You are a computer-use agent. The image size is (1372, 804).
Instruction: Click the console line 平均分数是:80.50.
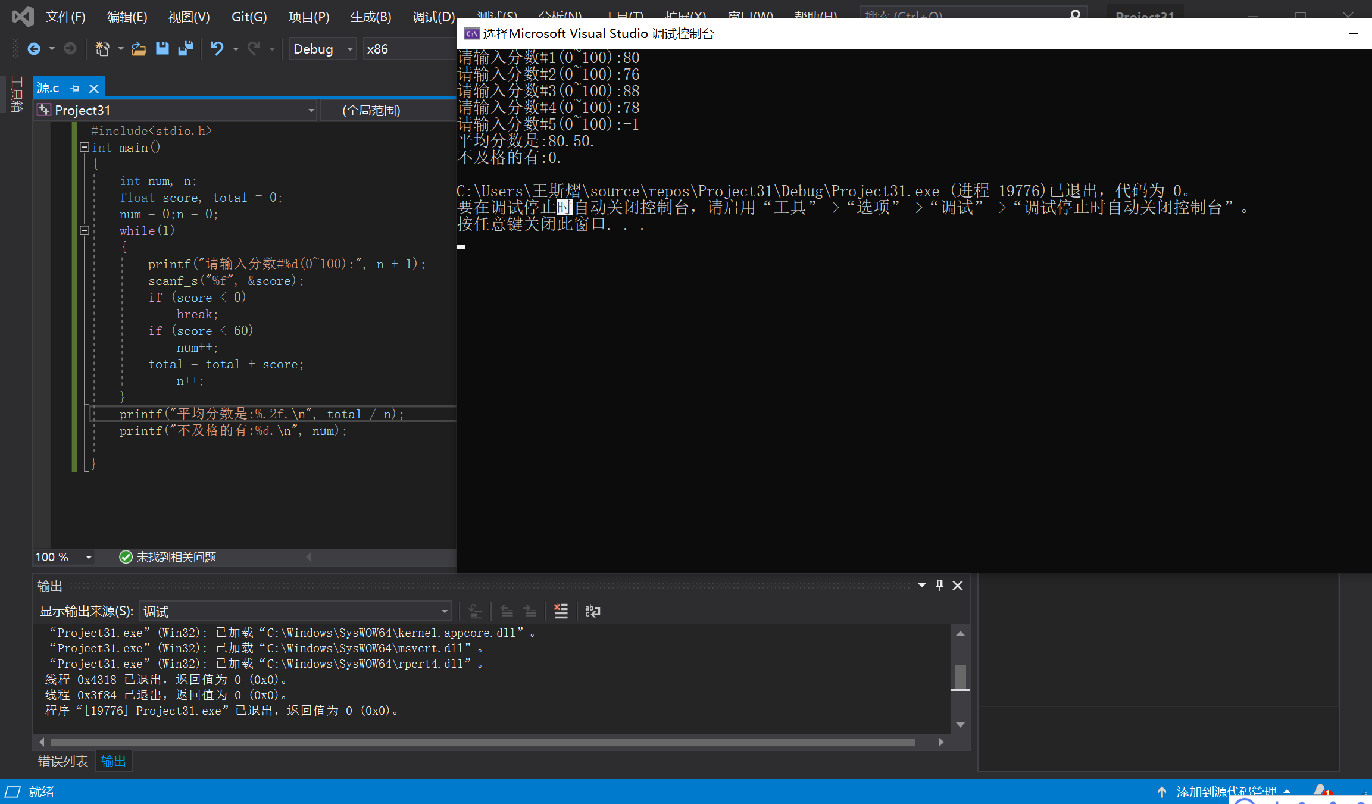(526, 141)
